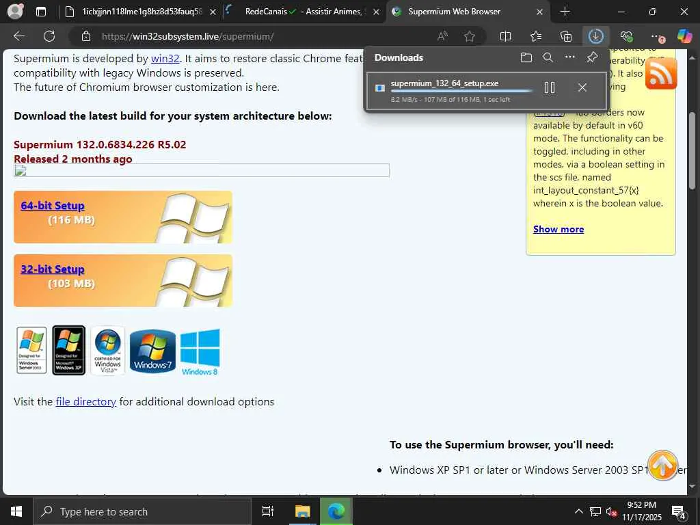Pause the supermium setup download

[550, 87]
